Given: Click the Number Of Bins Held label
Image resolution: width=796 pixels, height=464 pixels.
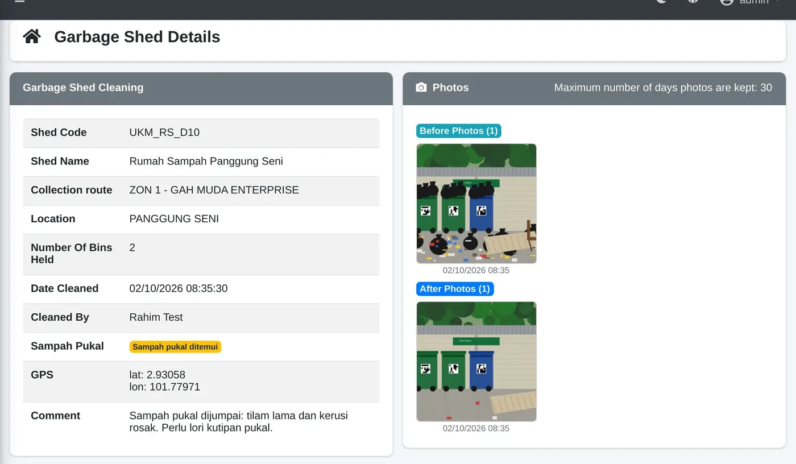Looking at the screenshot, I should pos(72,254).
